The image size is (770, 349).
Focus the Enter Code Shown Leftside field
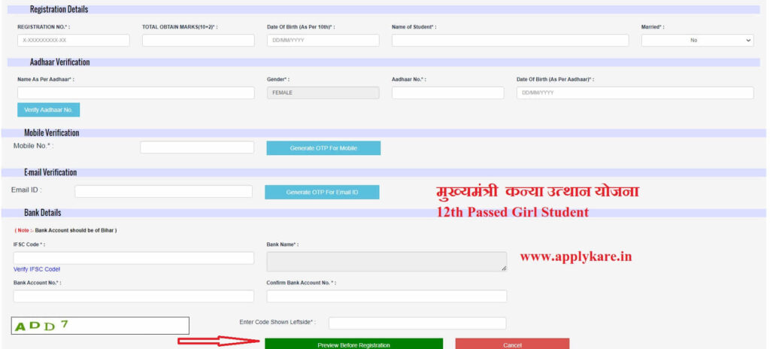417,323
